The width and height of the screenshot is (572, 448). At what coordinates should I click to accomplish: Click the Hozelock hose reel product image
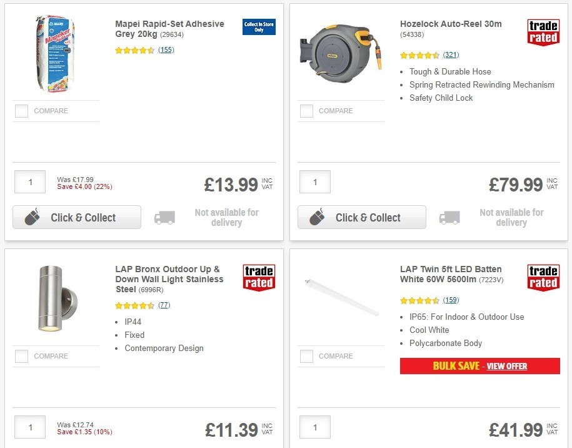[341, 53]
